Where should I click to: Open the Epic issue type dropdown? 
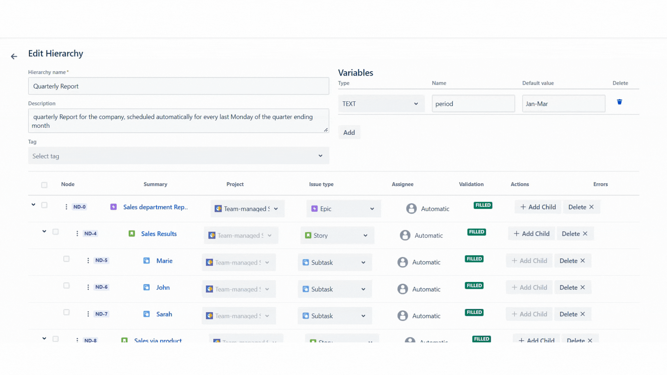point(343,209)
